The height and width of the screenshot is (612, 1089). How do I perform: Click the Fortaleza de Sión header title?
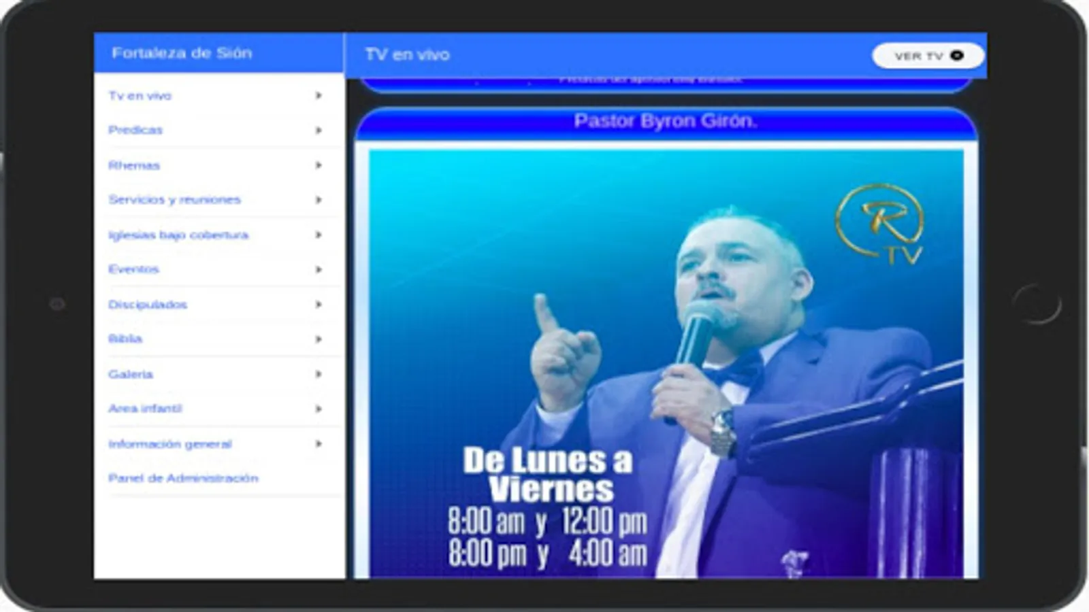click(182, 53)
